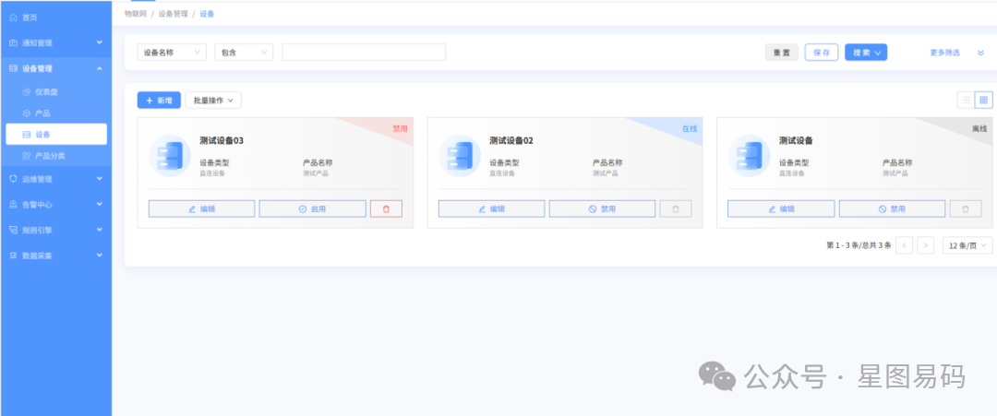Open the 批量操作 dropdown
Image resolution: width=997 pixels, height=416 pixels.
pyautogui.click(x=213, y=101)
